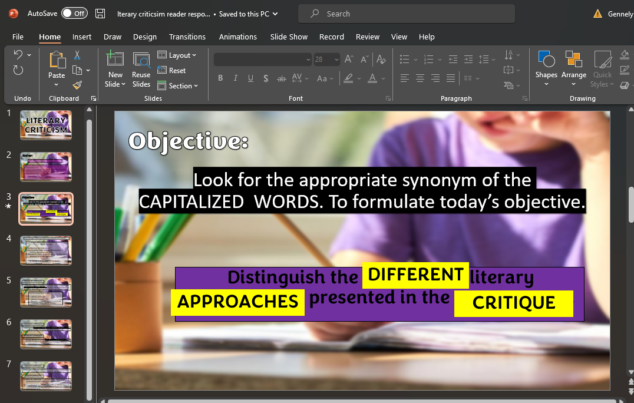Click the Cut scissors icon
Screen dimensions: 634x403
(77, 55)
